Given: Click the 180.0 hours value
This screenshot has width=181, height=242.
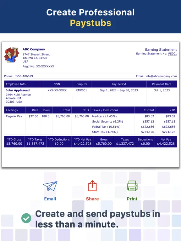Looking at the screenshot, I should [x=46, y=116].
